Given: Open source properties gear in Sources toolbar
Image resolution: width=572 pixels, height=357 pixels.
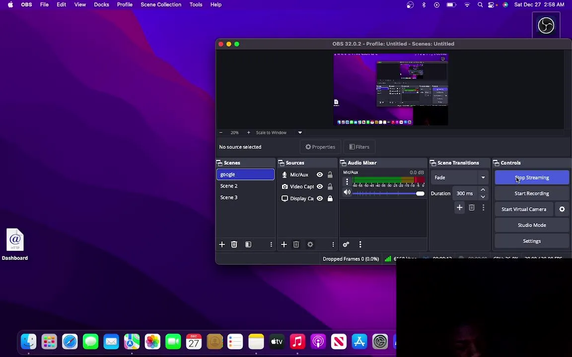Looking at the screenshot, I should click(x=310, y=244).
